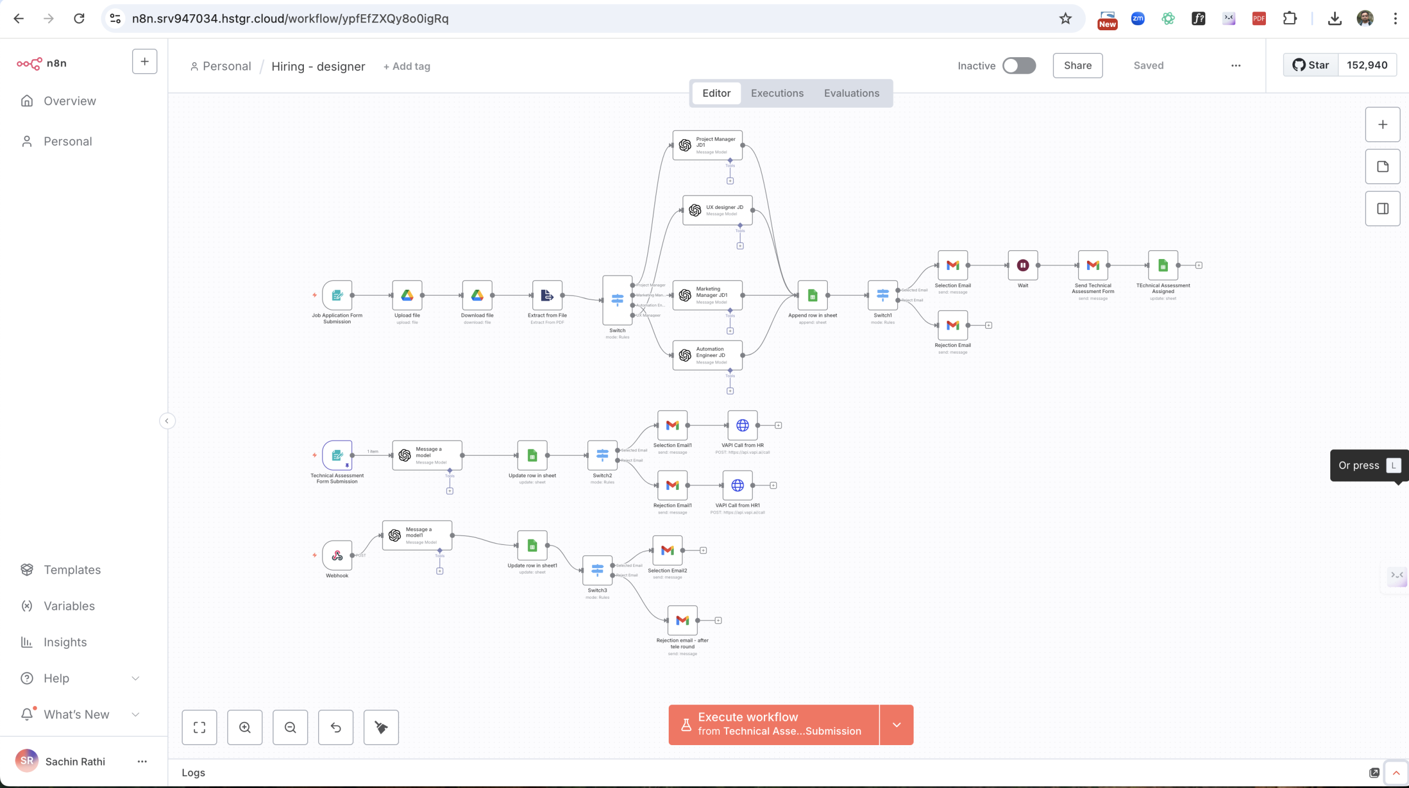Open the add sticky note button
Screen dimensions: 1409x788
tap(1383, 167)
